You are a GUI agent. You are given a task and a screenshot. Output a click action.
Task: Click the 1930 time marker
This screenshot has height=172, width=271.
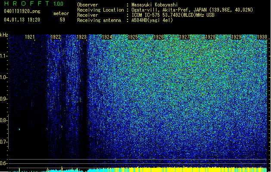tap(262, 37)
